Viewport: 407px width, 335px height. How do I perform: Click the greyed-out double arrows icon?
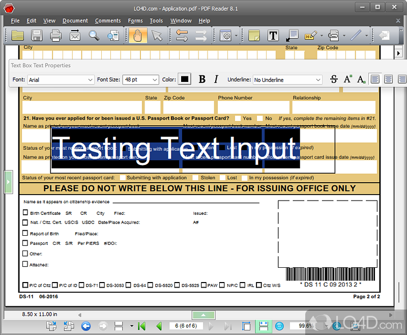[201, 35]
